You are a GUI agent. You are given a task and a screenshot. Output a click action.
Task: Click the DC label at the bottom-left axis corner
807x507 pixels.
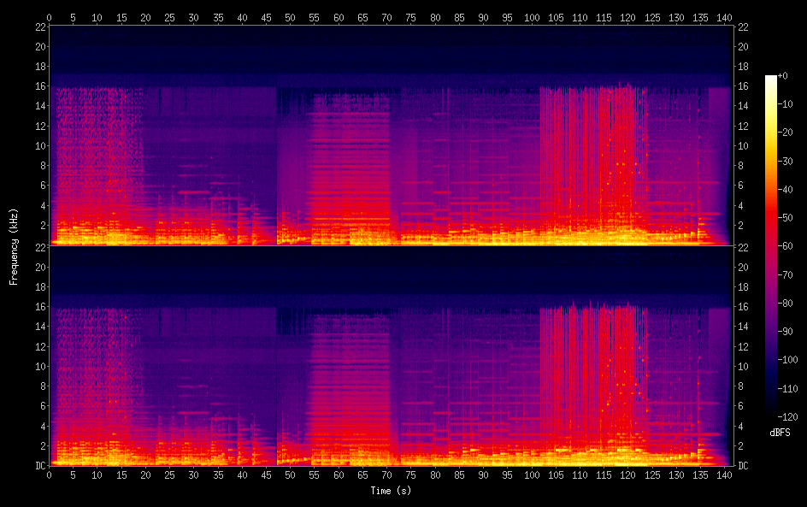(x=39, y=466)
